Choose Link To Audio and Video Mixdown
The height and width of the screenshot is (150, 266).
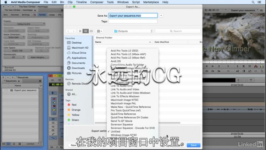coord(131,93)
